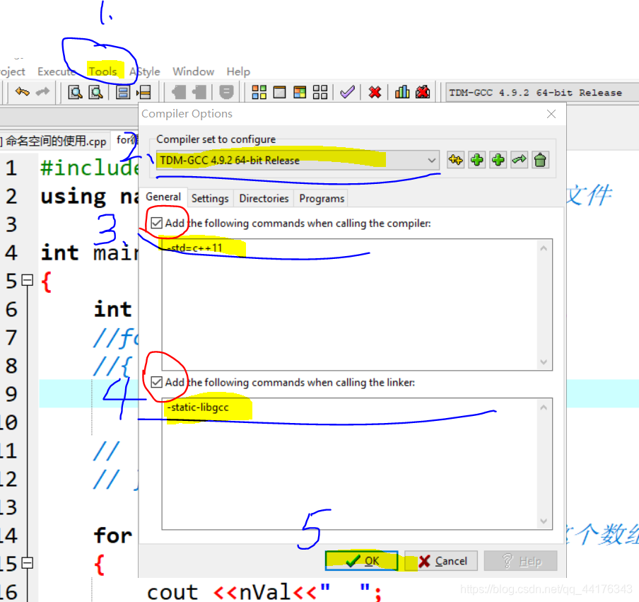Screen dimensions: 639x602
Task: Open the Execute menu
Action: (x=56, y=71)
